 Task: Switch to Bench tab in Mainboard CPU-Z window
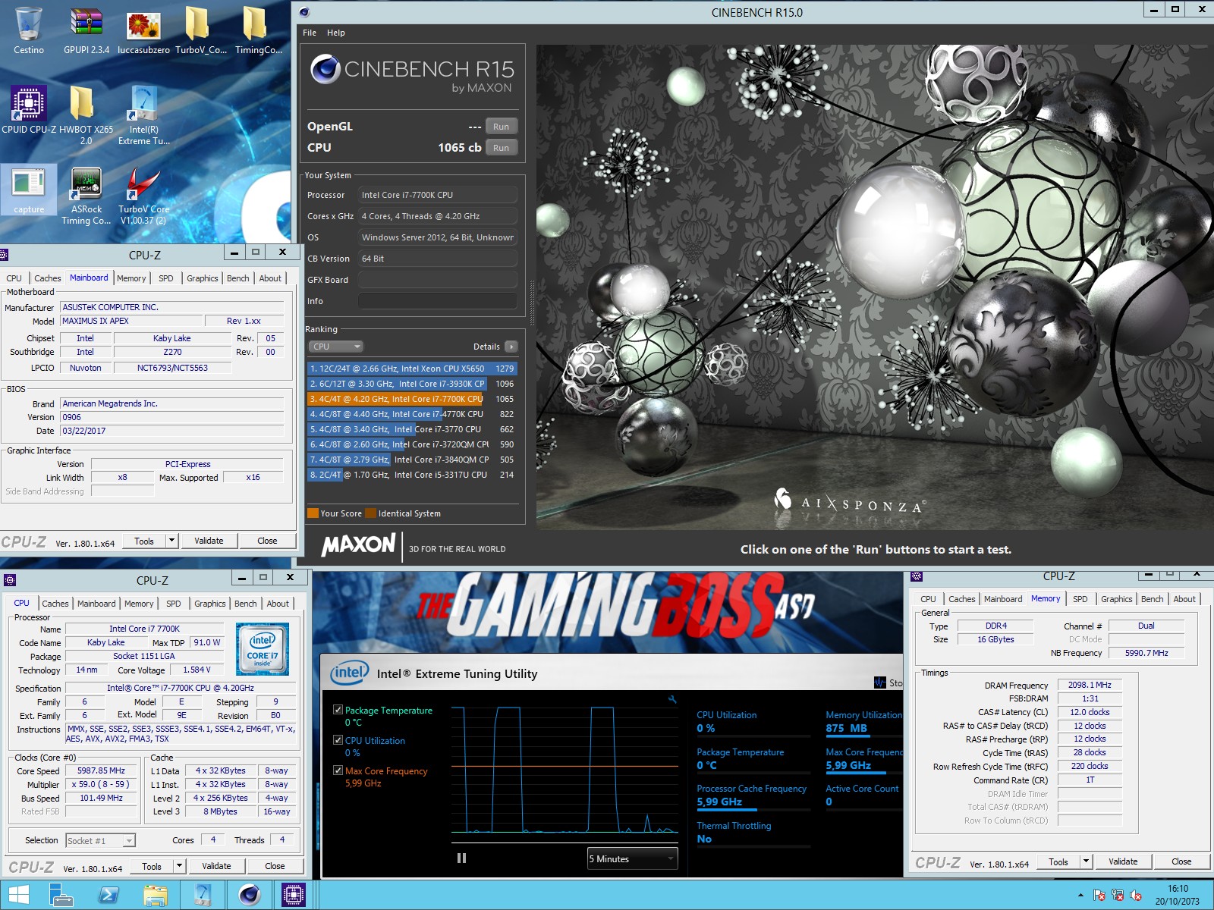[237, 278]
